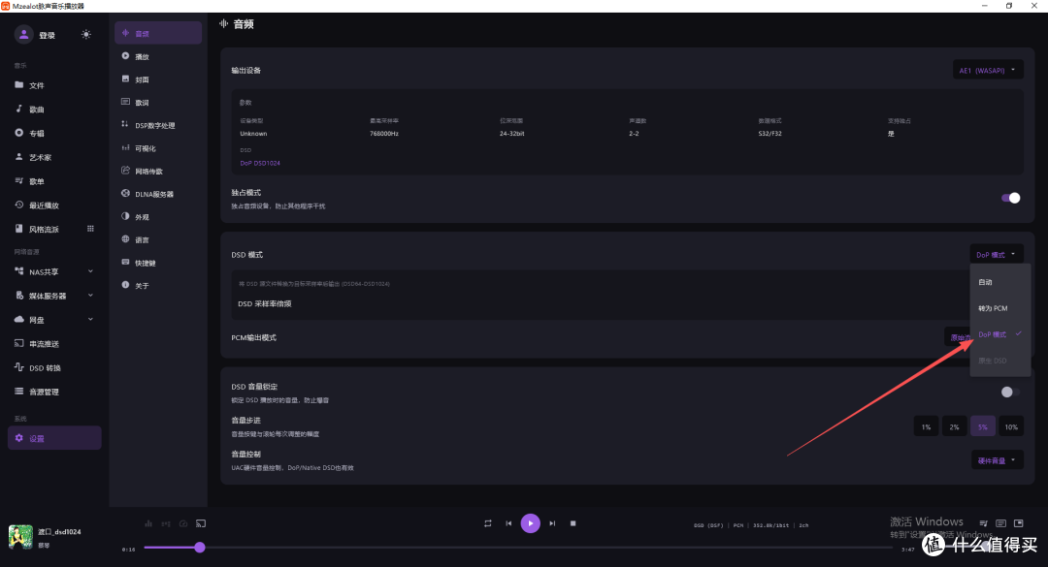
Task: Enable the DSD 音量锁定 switch
Action: click(x=1010, y=392)
